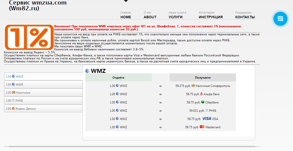Open the КОНТАКТЫ menu item
293x151 pixels.
(245, 17)
